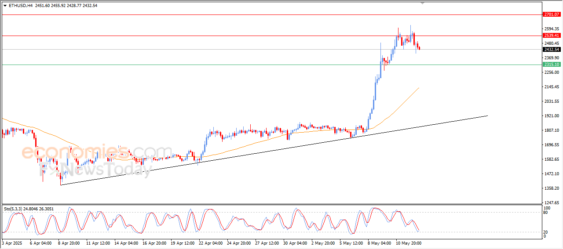Click the 2 May 20:00 time label
The image size is (563, 249).
point(323,243)
